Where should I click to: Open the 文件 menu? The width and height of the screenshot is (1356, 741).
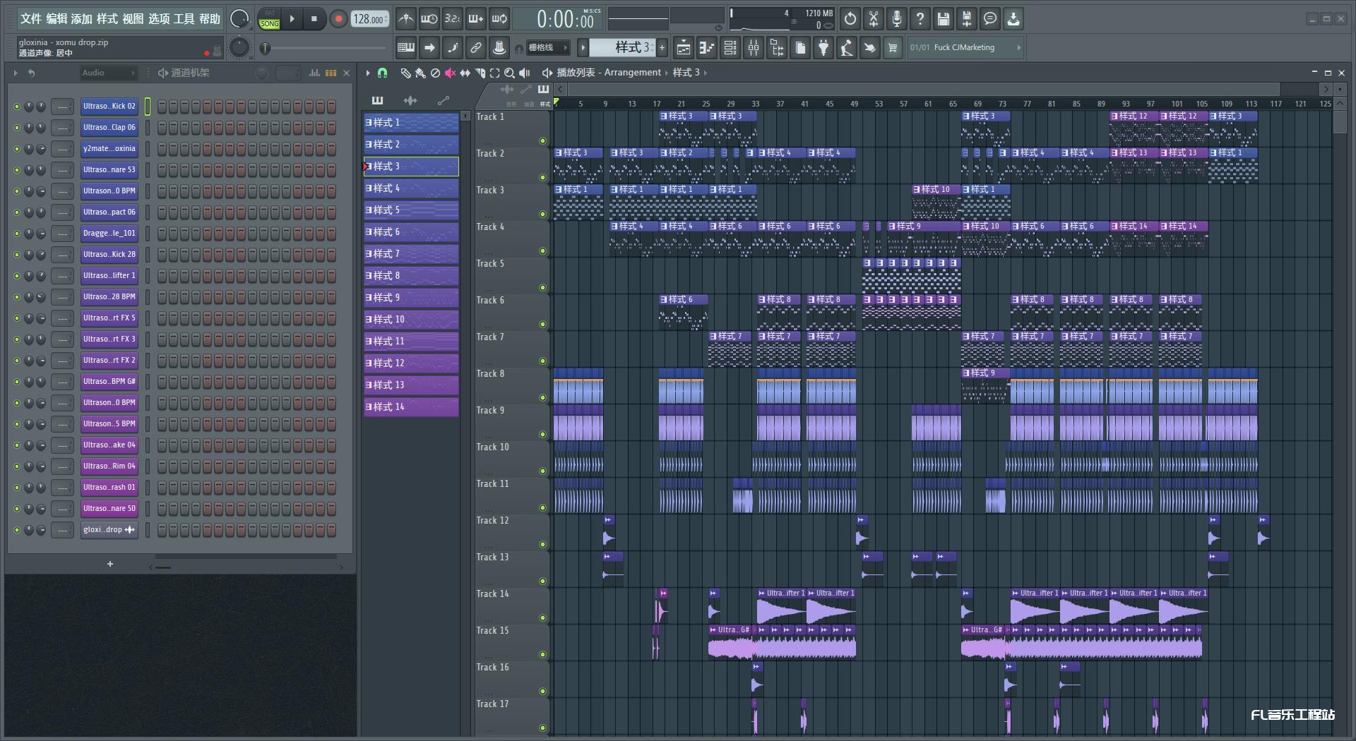coord(30,19)
